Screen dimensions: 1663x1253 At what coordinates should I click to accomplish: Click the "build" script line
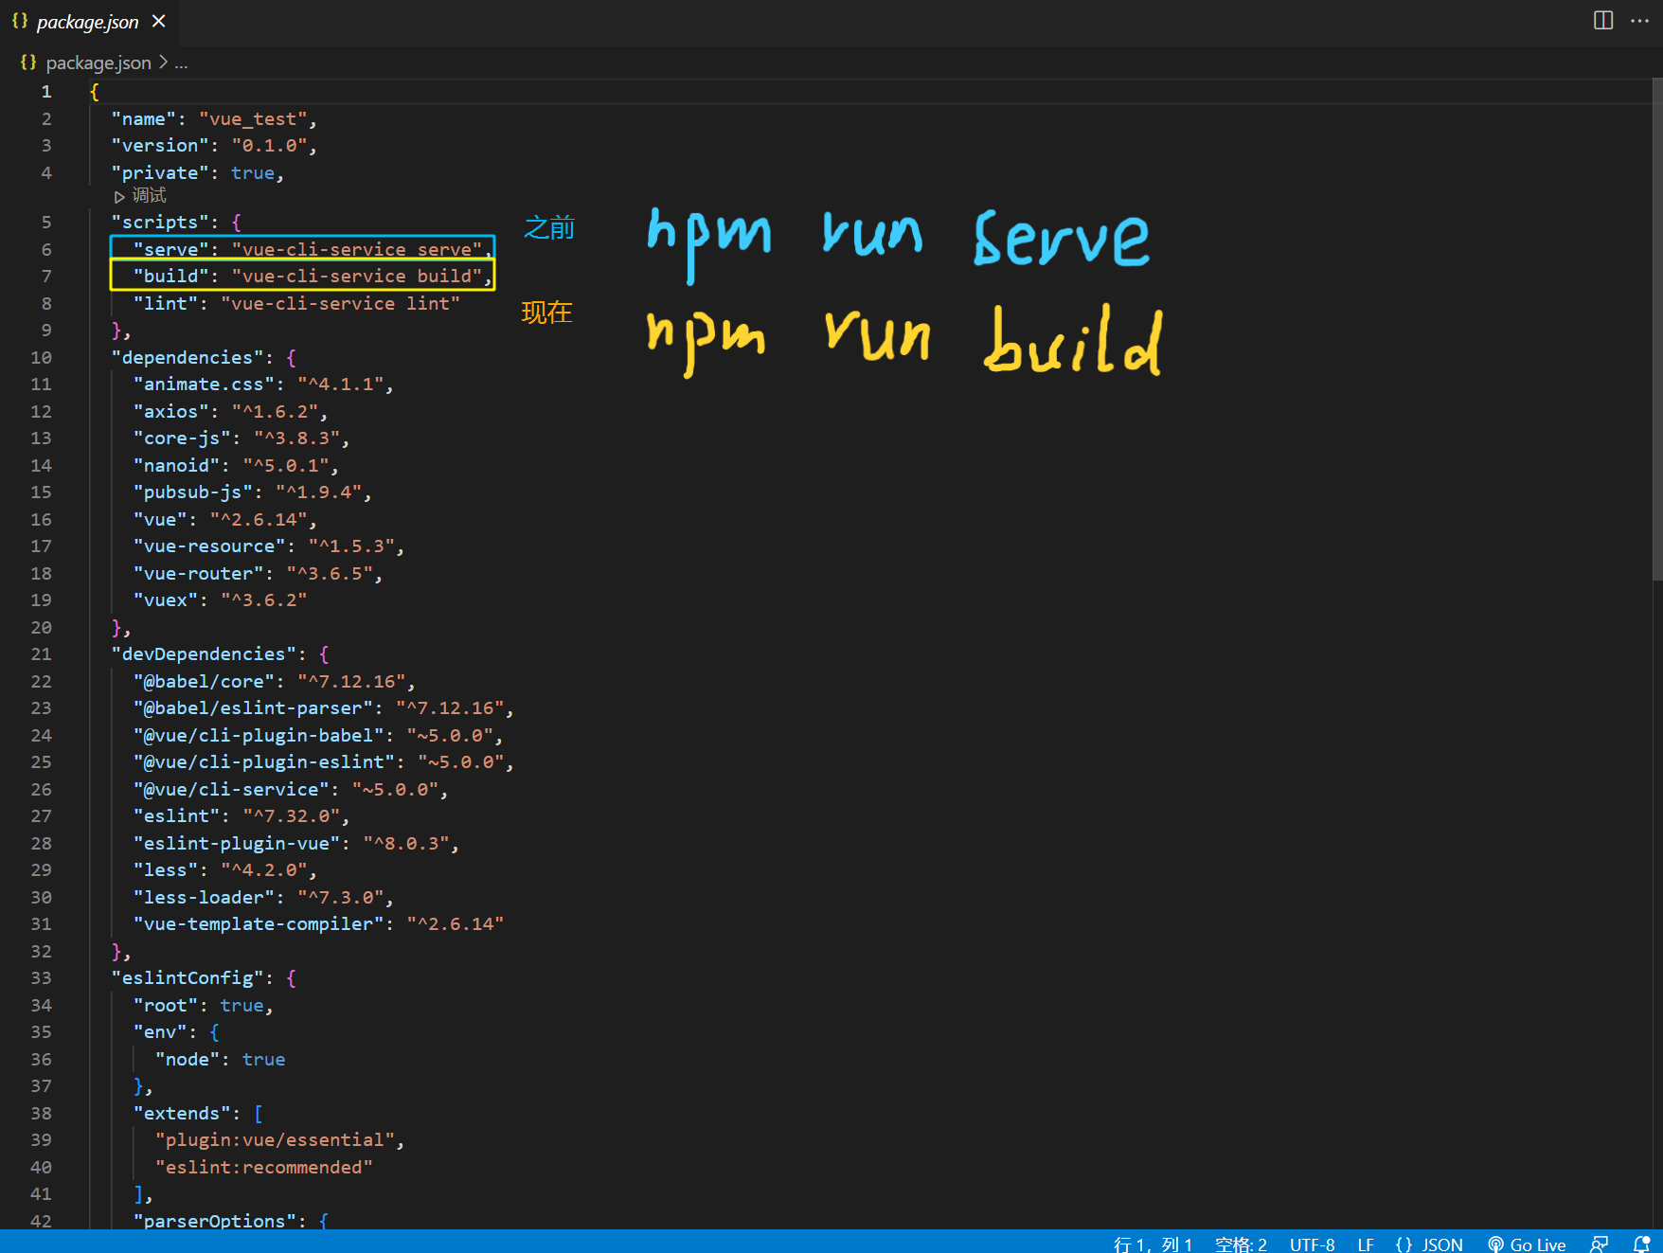(x=313, y=276)
